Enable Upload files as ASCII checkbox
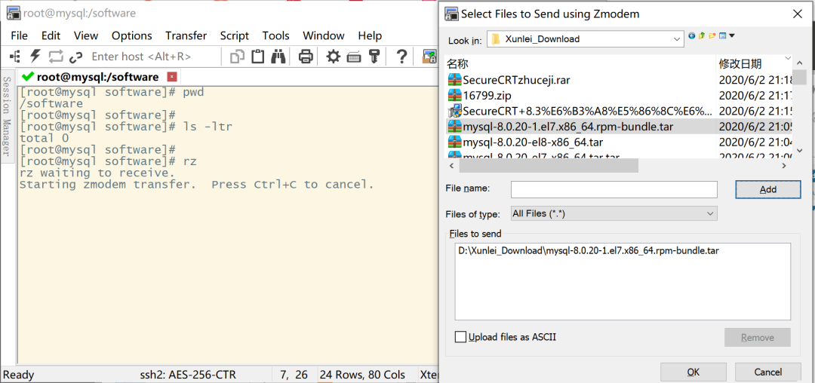 460,337
